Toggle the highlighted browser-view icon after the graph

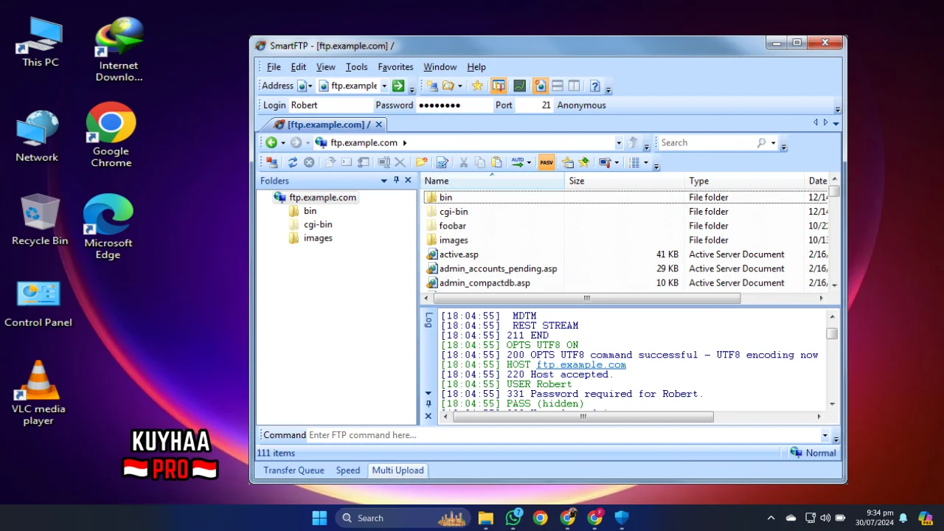tap(541, 86)
